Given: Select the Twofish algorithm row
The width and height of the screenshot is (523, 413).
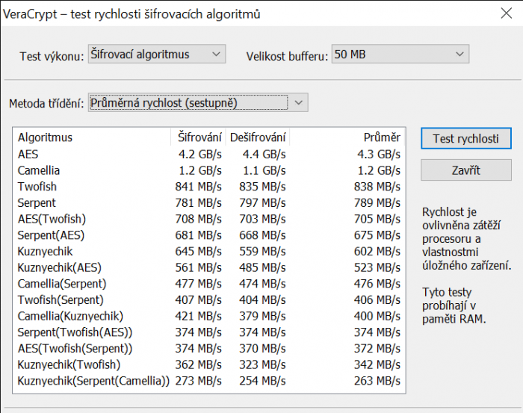Looking at the screenshot, I should (37, 187).
